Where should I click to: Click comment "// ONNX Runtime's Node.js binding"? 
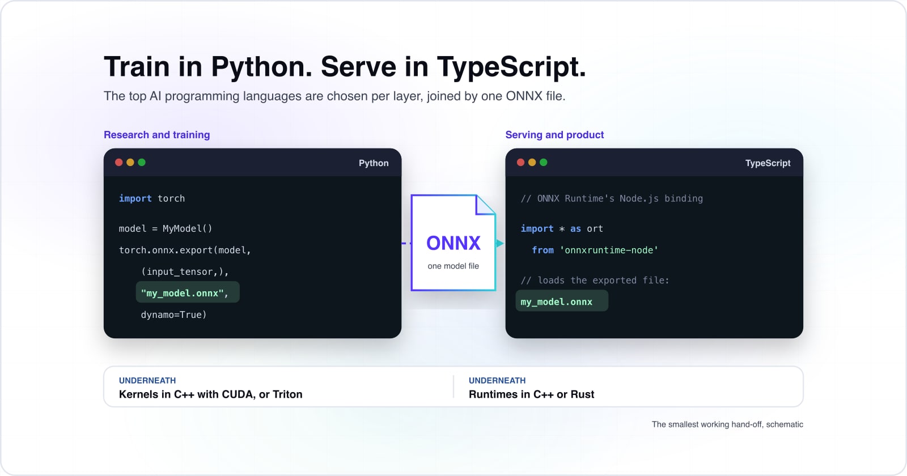click(612, 198)
